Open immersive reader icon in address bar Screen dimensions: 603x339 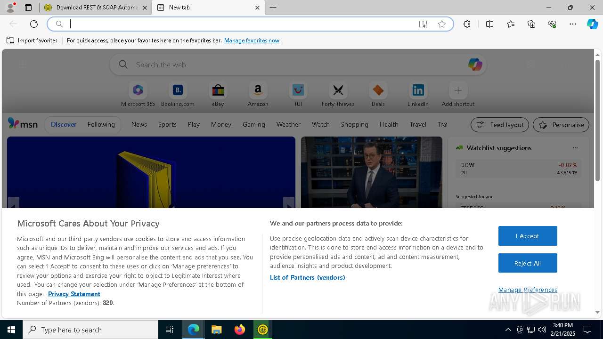pyautogui.click(x=423, y=24)
